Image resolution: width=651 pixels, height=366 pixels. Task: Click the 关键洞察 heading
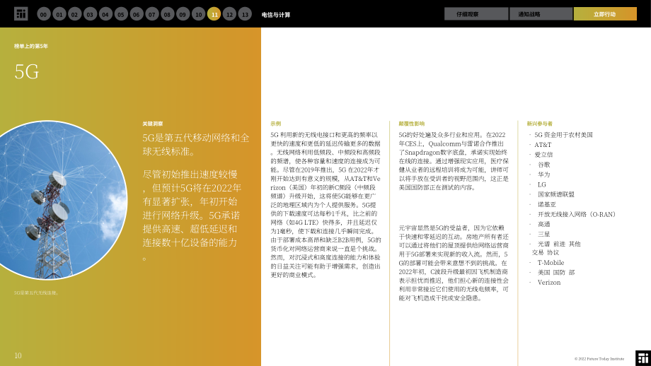tap(153, 124)
